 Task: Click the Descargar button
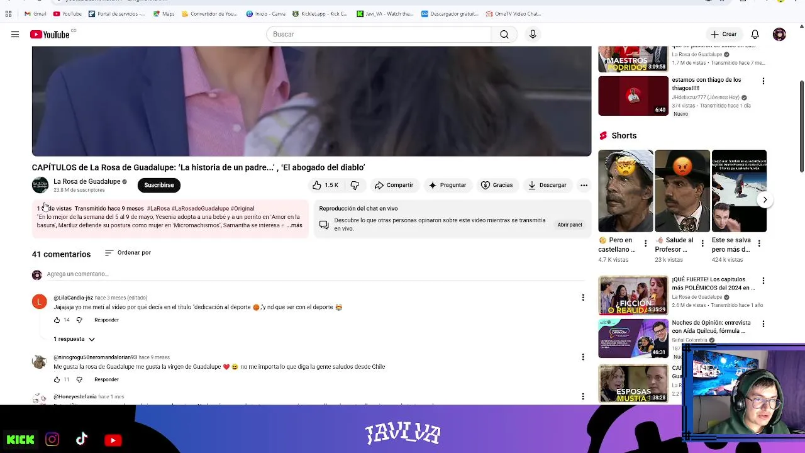point(547,185)
